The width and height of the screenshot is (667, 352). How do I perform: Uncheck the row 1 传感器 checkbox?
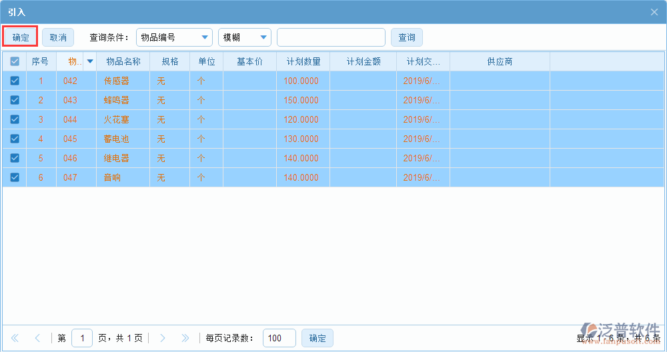pyautogui.click(x=15, y=81)
